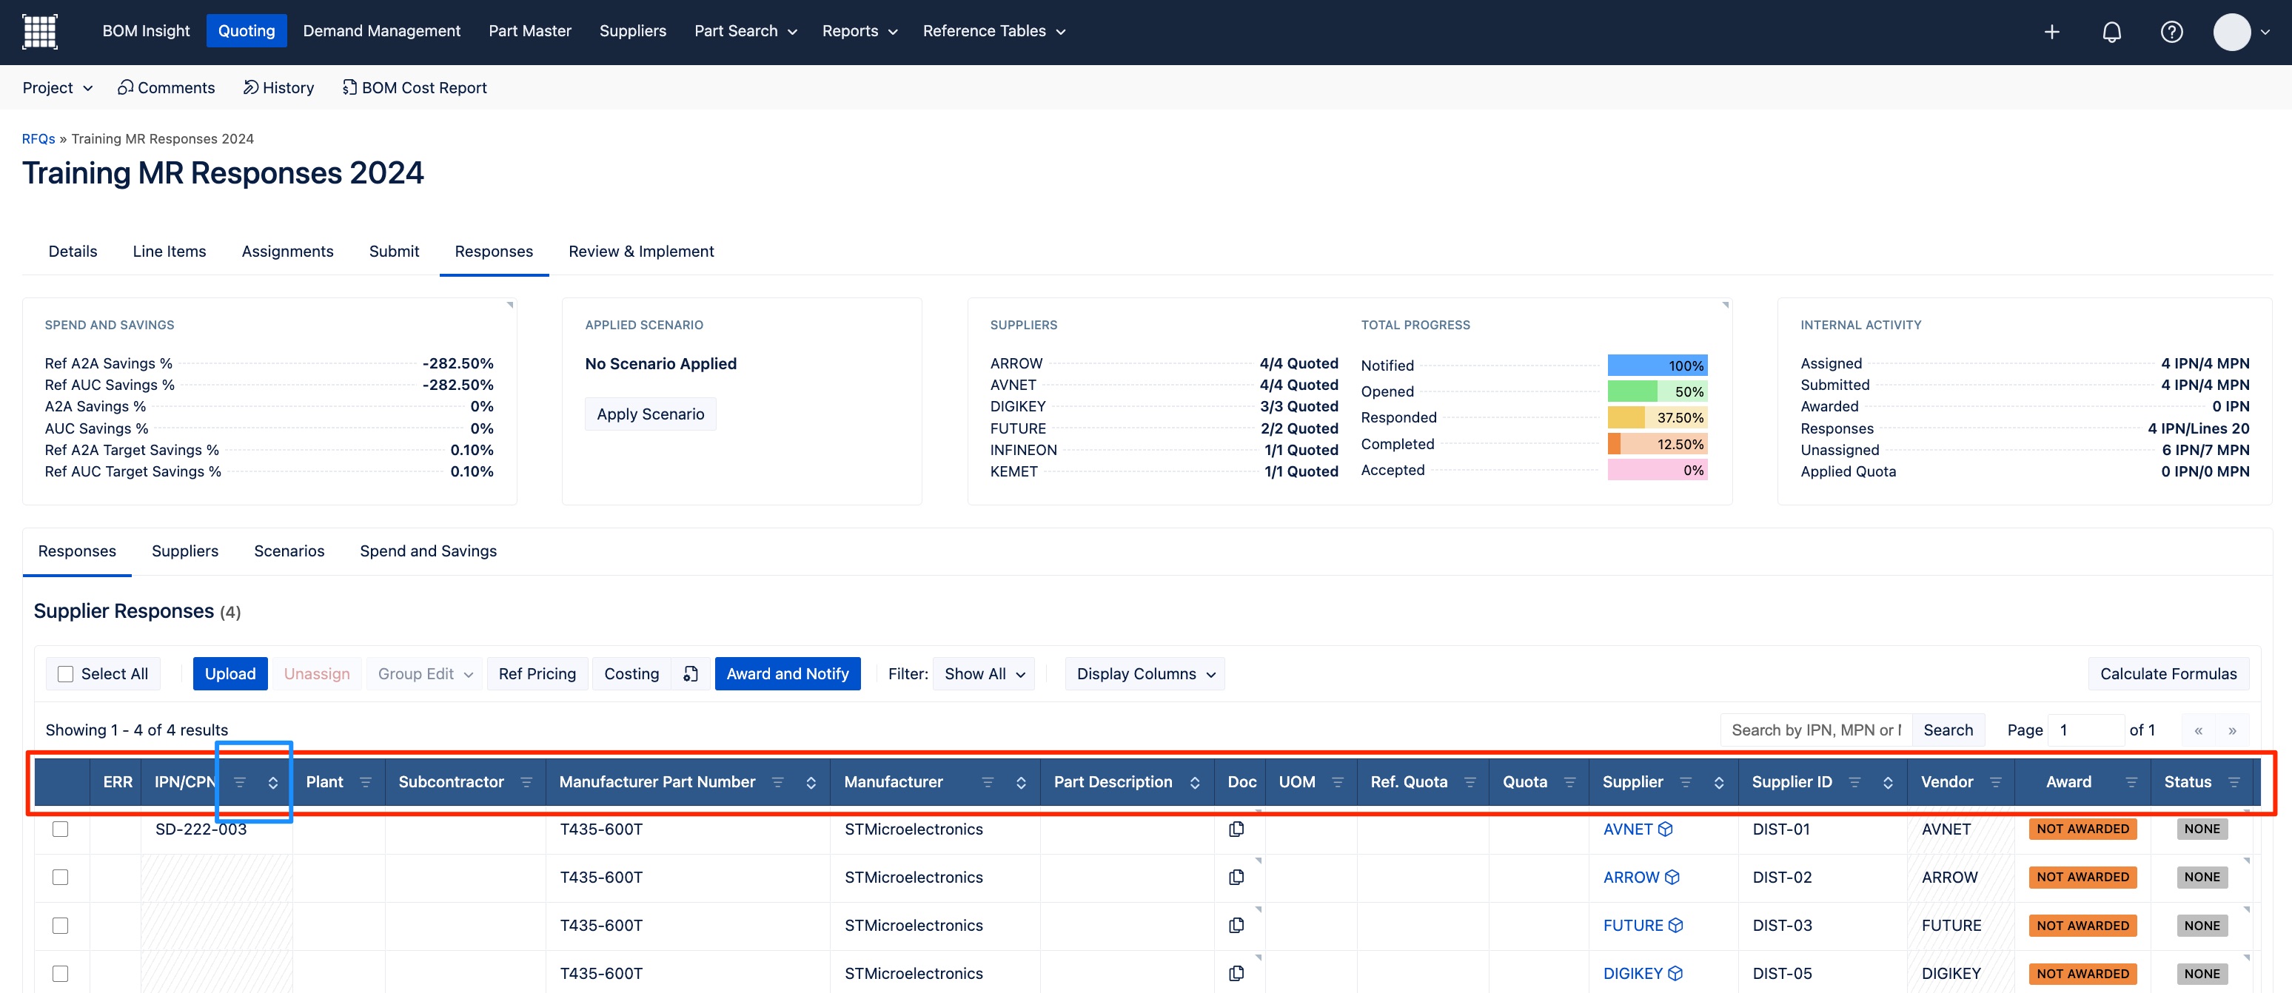Open the app grid launcher icon
Image resolution: width=2292 pixels, height=993 pixels.
coord(39,31)
